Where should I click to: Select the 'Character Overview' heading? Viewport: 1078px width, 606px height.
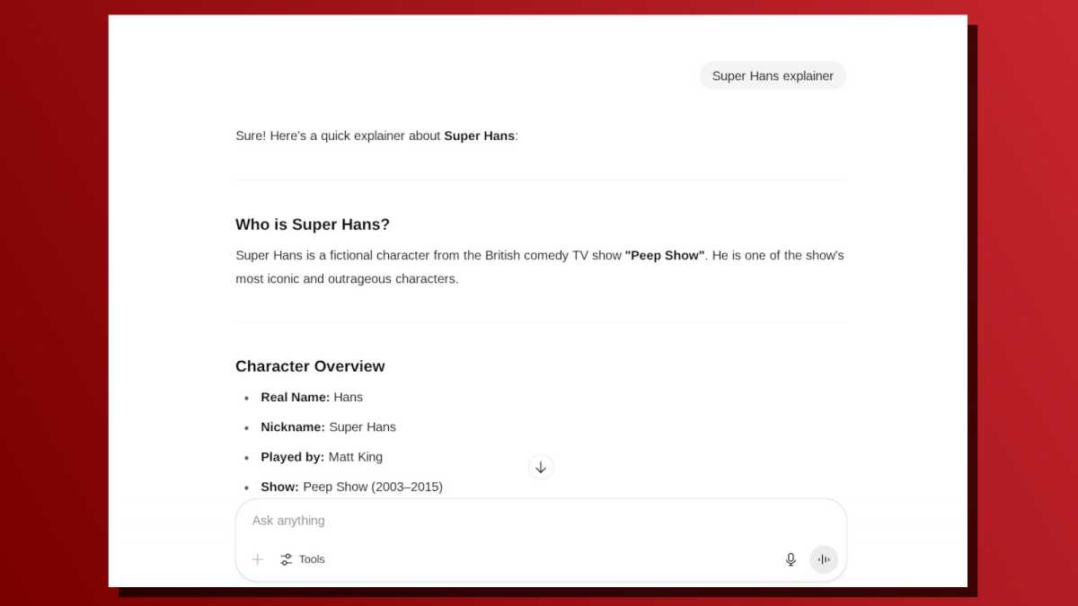click(x=310, y=366)
